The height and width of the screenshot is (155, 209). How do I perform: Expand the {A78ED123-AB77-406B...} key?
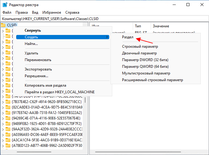tap(3, 146)
